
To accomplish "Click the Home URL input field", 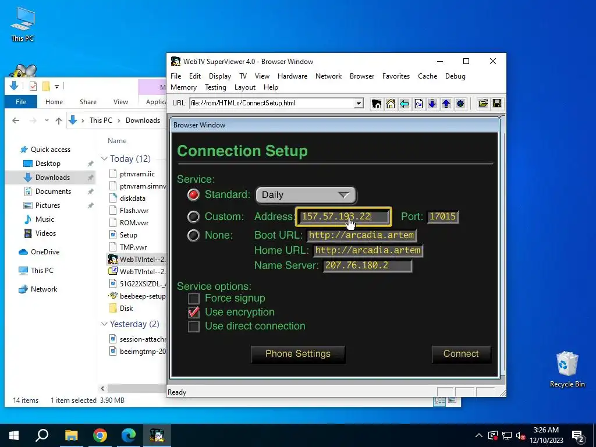I will (368, 250).
